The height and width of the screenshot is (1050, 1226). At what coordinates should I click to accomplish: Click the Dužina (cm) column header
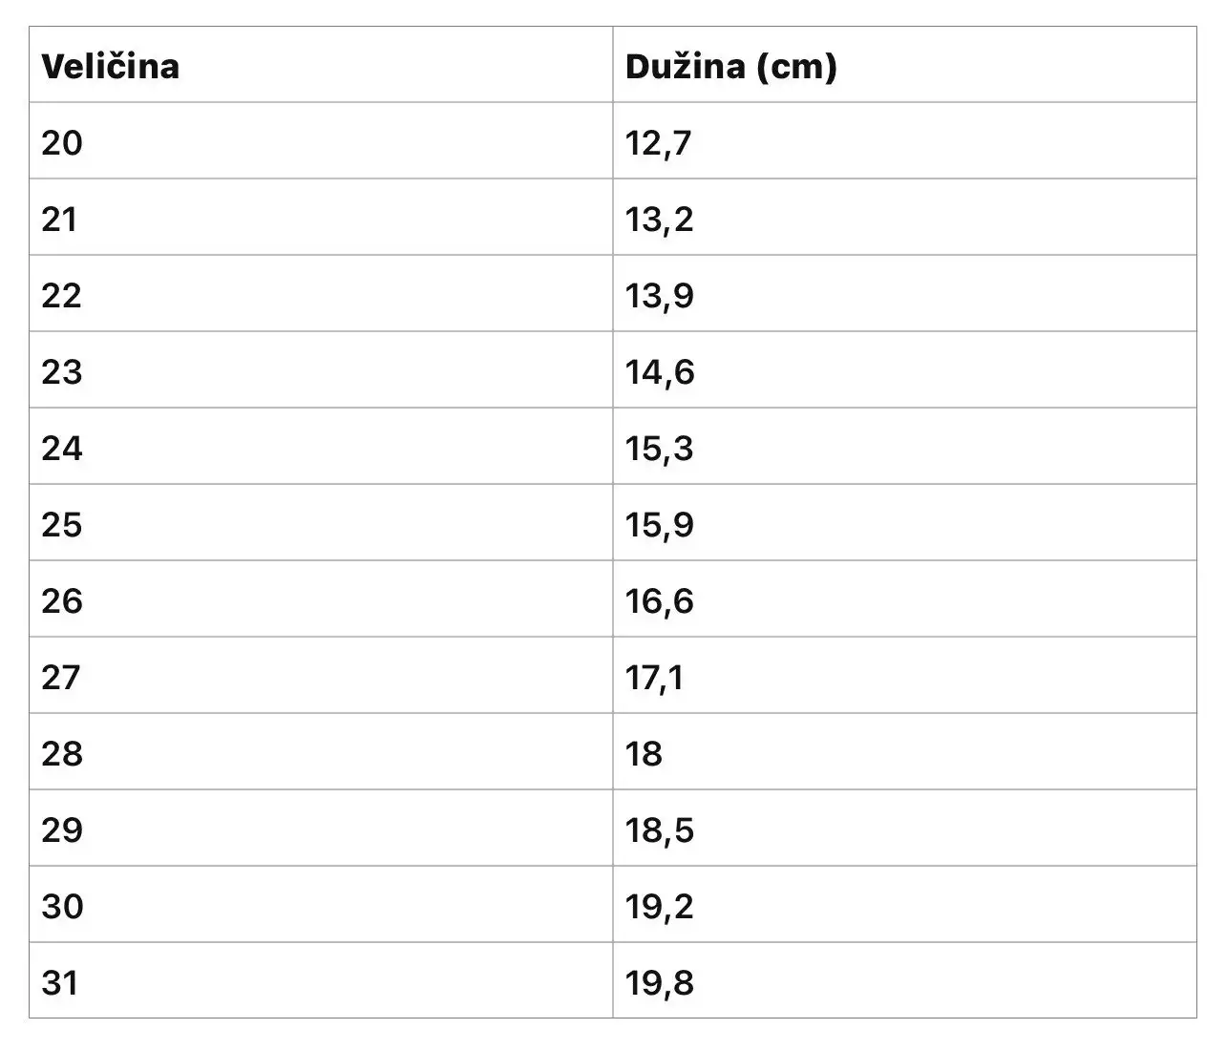(x=730, y=66)
